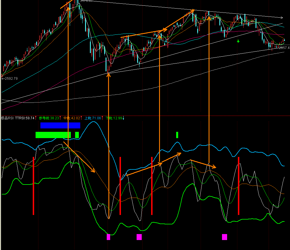Image resolution: width=290 pixels, height=250 pixels.
Task: Select the 参考线:38.23 value label
Action: (49, 118)
